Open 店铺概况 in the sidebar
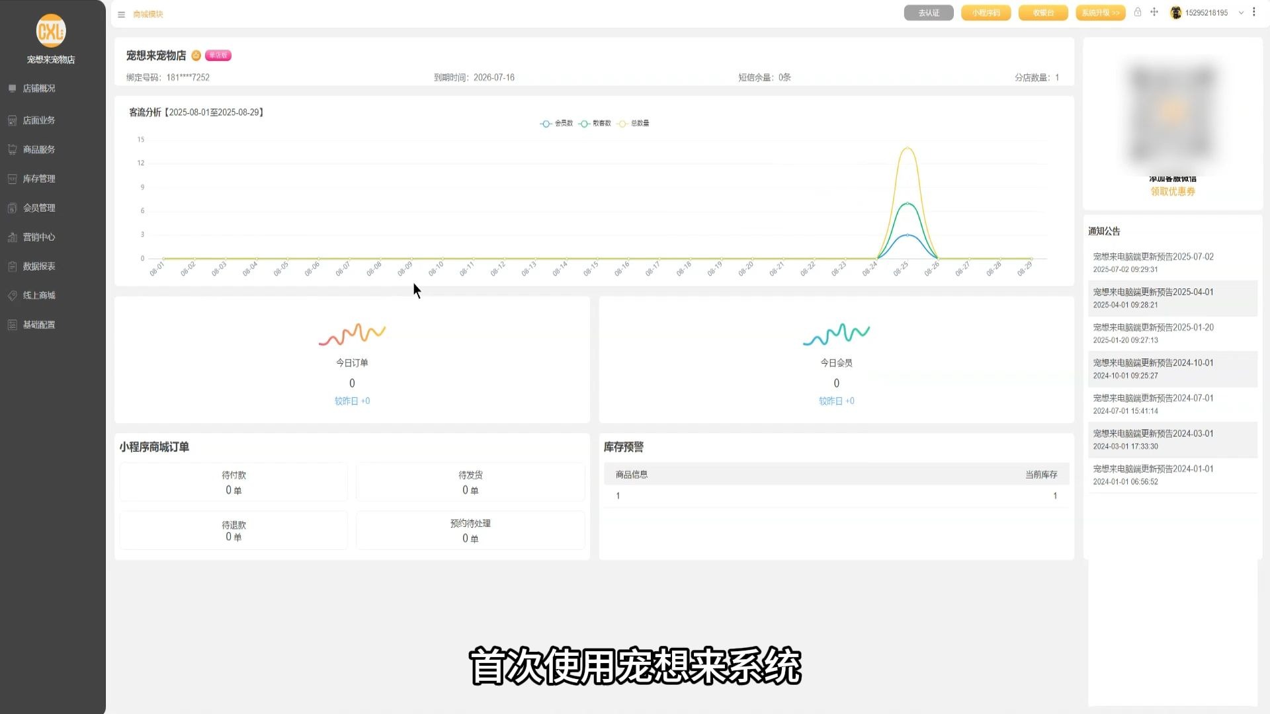The height and width of the screenshot is (714, 1270). 39,88
